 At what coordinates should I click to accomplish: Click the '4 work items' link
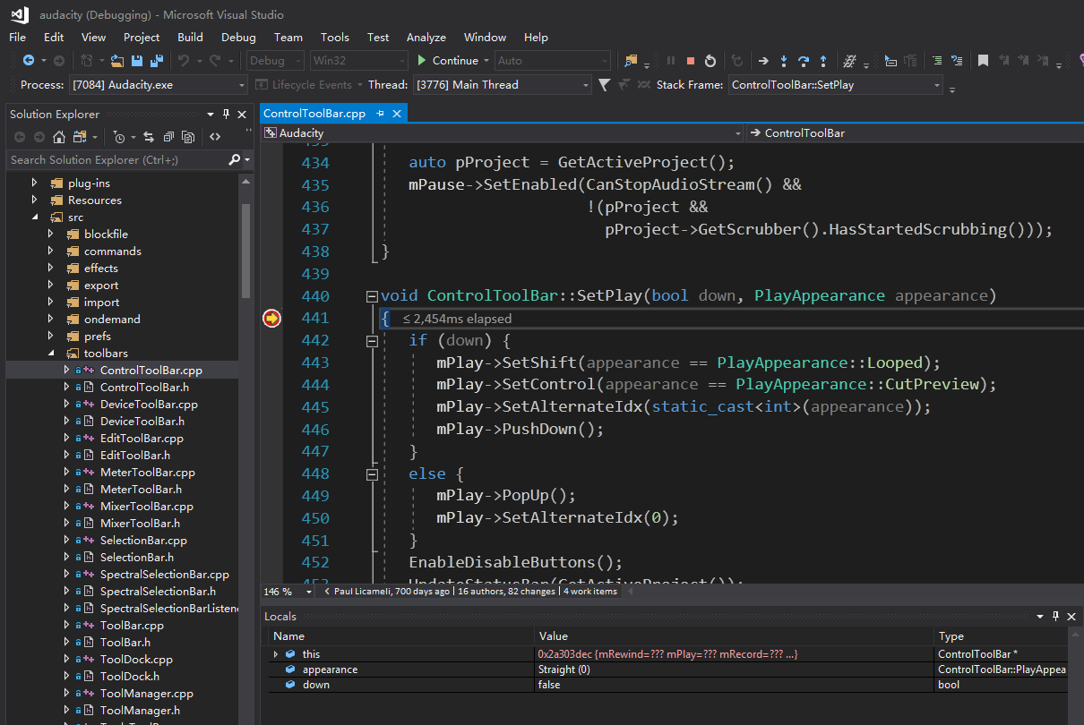click(590, 592)
